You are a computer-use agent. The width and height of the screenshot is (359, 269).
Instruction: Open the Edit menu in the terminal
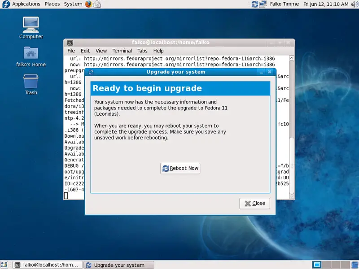coord(85,51)
